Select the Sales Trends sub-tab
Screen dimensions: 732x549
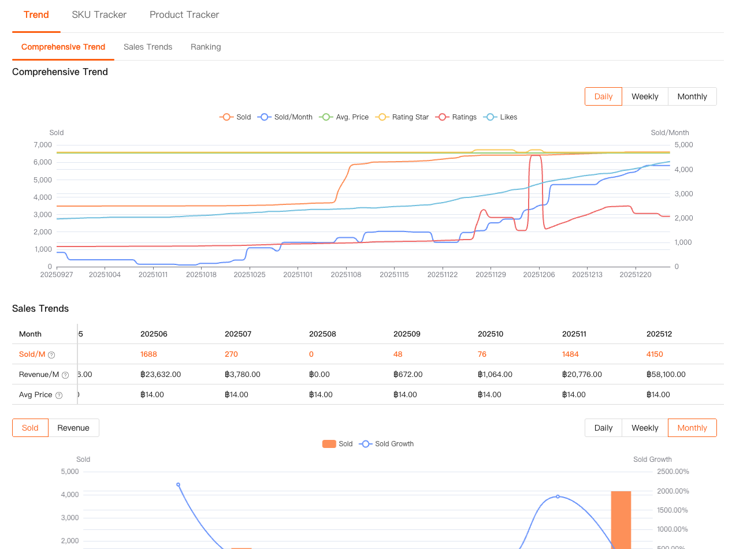(148, 47)
